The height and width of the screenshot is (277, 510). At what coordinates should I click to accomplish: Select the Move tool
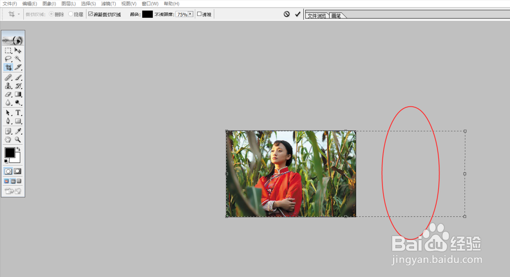[x=18, y=50]
